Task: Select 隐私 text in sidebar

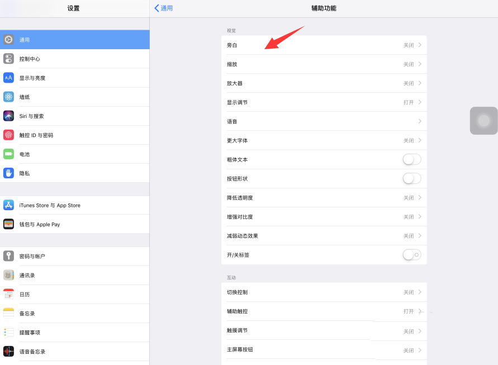Action: tap(25, 173)
